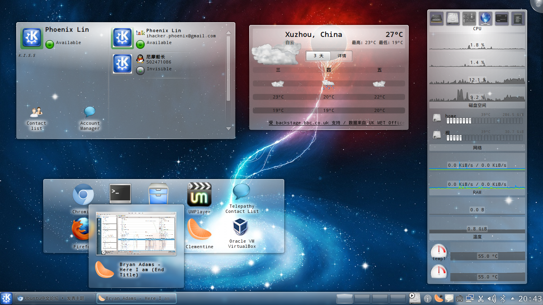Screen dimensions: 543x305
Task: Toggle the network globe monitor icon
Action: (x=485, y=18)
